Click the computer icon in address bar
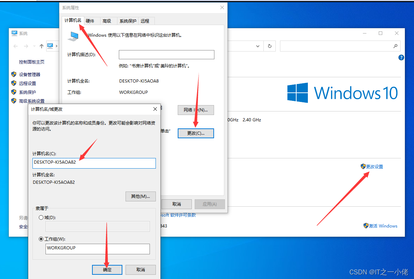 pyautogui.click(x=50, y=46)
